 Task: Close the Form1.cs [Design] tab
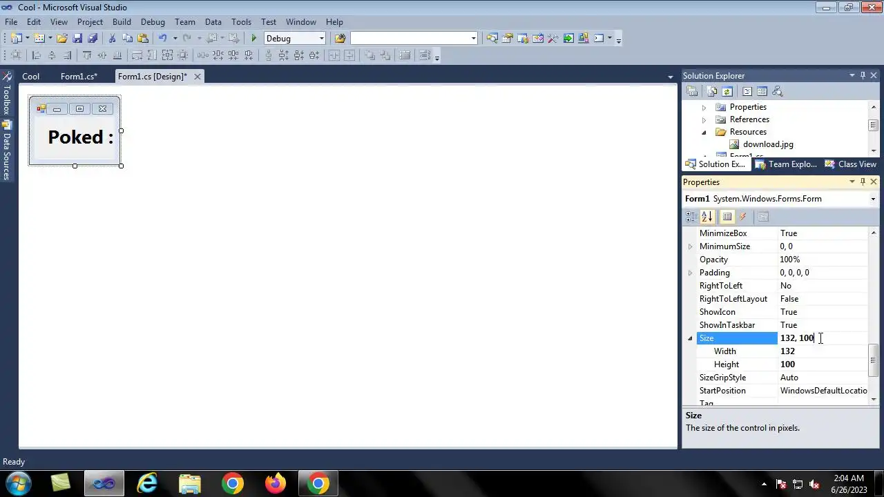(197, 77)
